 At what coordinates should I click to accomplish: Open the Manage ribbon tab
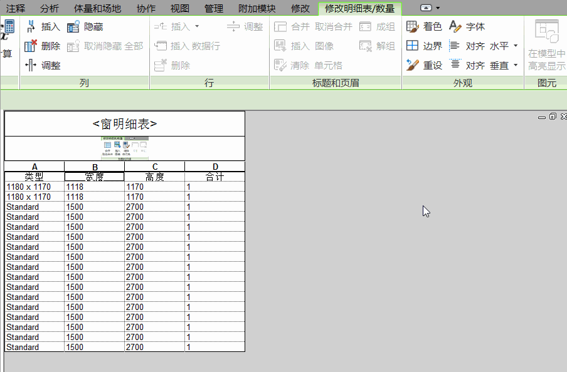click(213, 8)
